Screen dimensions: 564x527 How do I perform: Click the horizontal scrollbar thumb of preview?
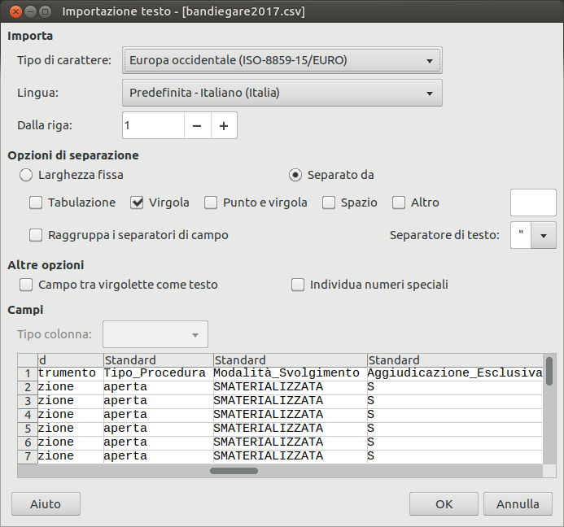234,471
